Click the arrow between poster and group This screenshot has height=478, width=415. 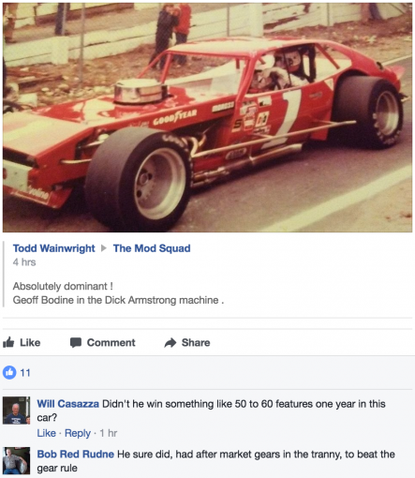[x=104, y=248]
